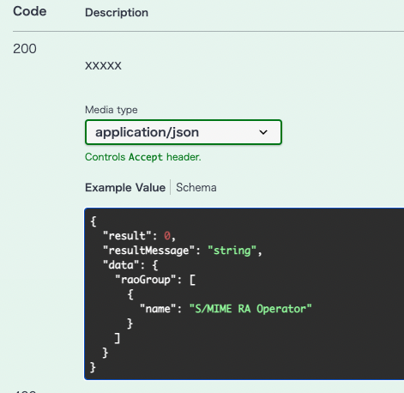Click the XXXXX response description
This screenshot has height=393, width=404.
pos(103,66)
